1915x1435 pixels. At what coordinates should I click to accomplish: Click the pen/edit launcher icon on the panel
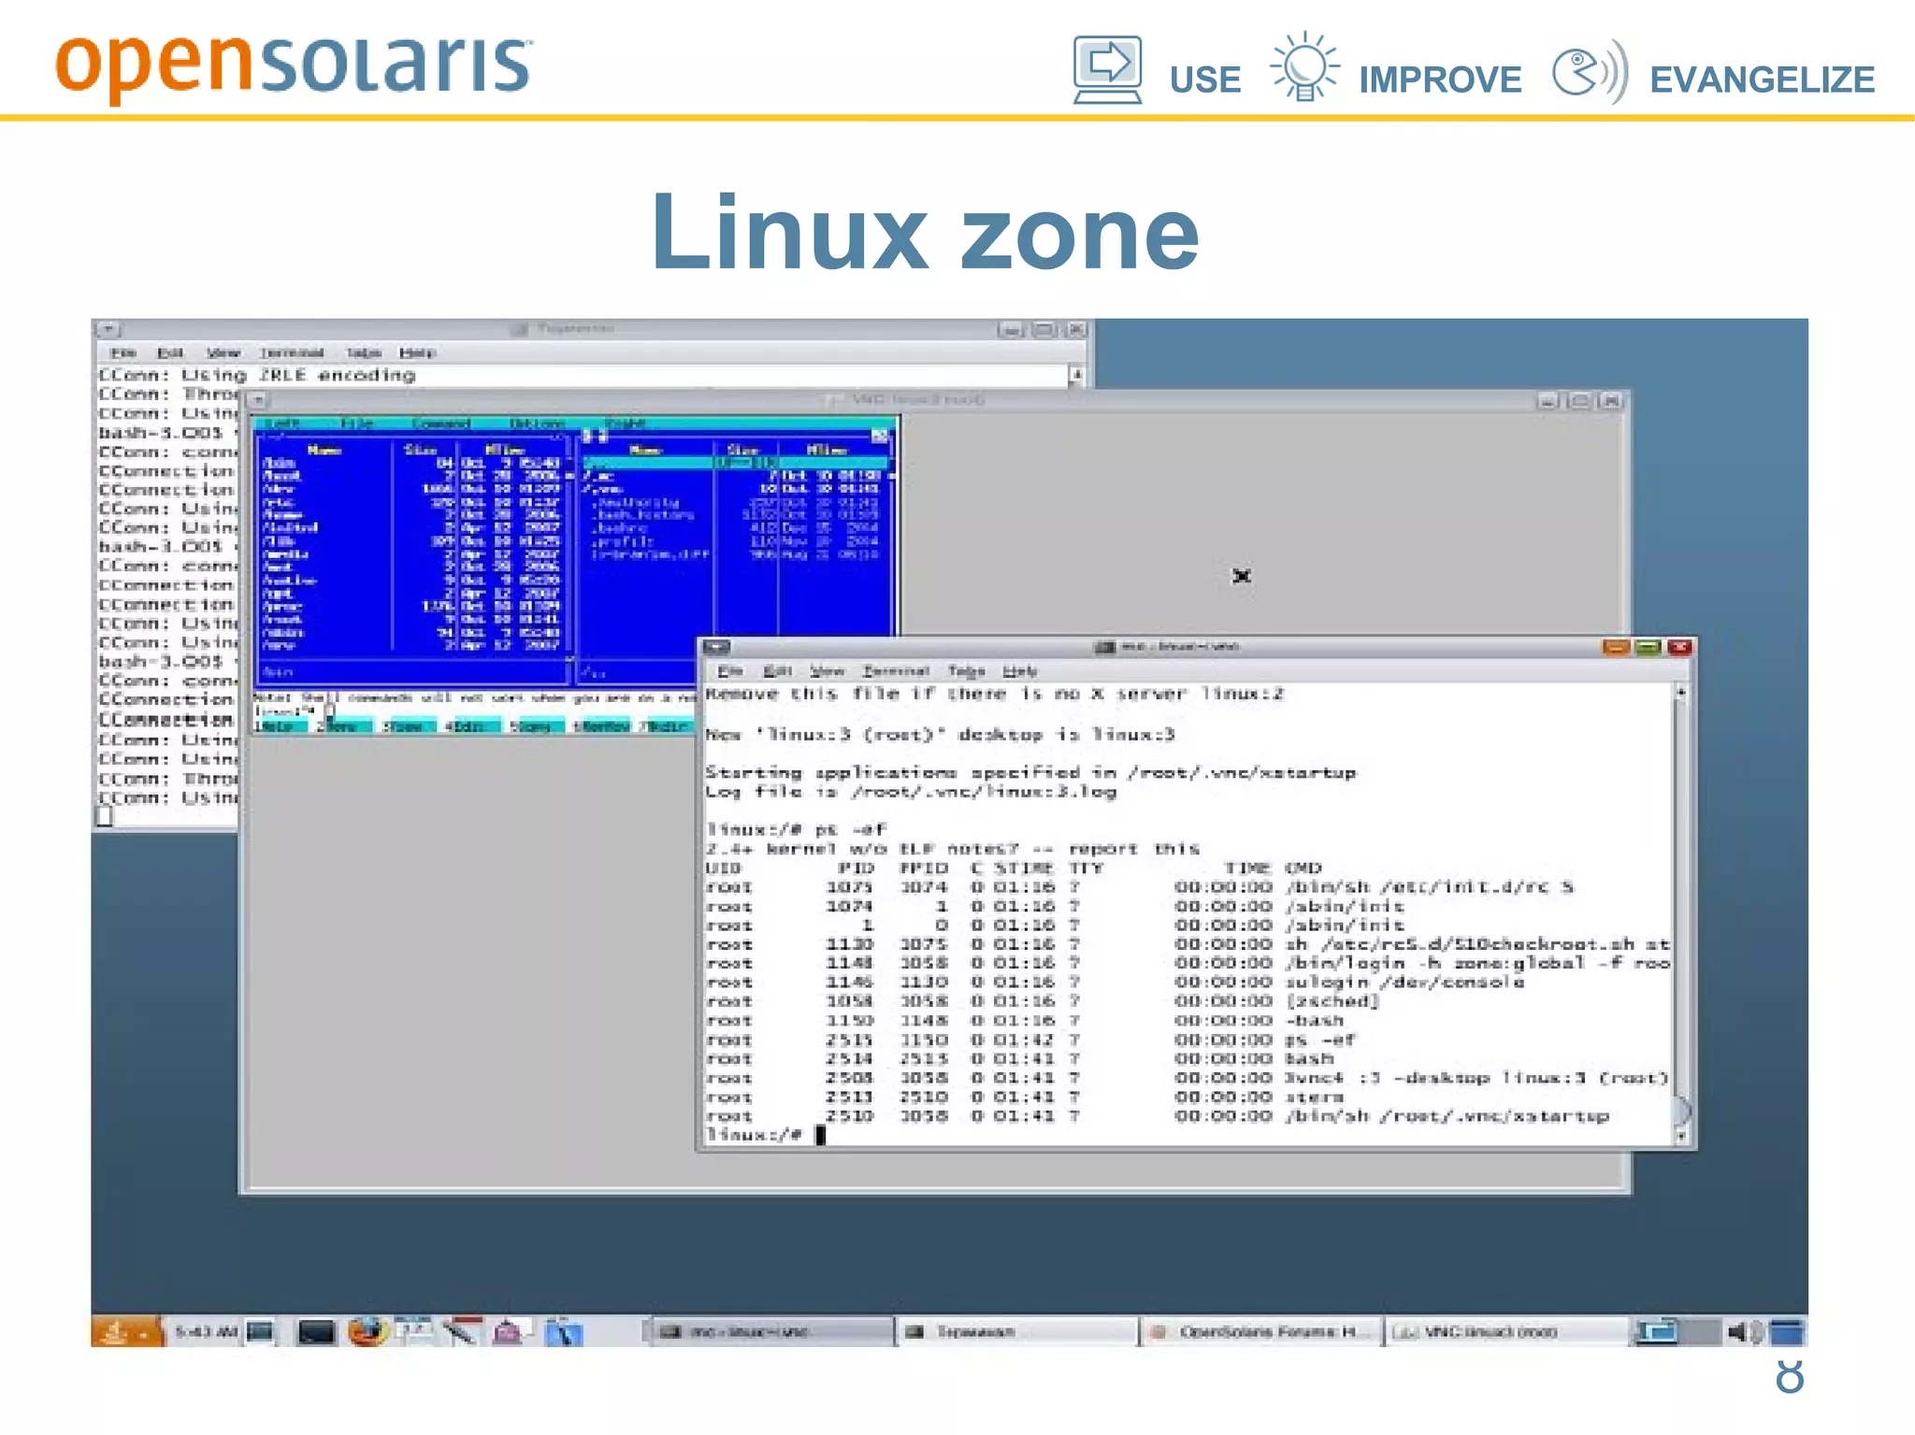point(461,1331)
